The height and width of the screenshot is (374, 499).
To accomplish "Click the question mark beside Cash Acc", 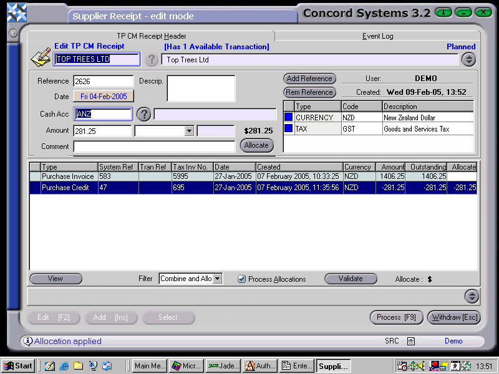I will pyautogui.click(x=143, y=115).
